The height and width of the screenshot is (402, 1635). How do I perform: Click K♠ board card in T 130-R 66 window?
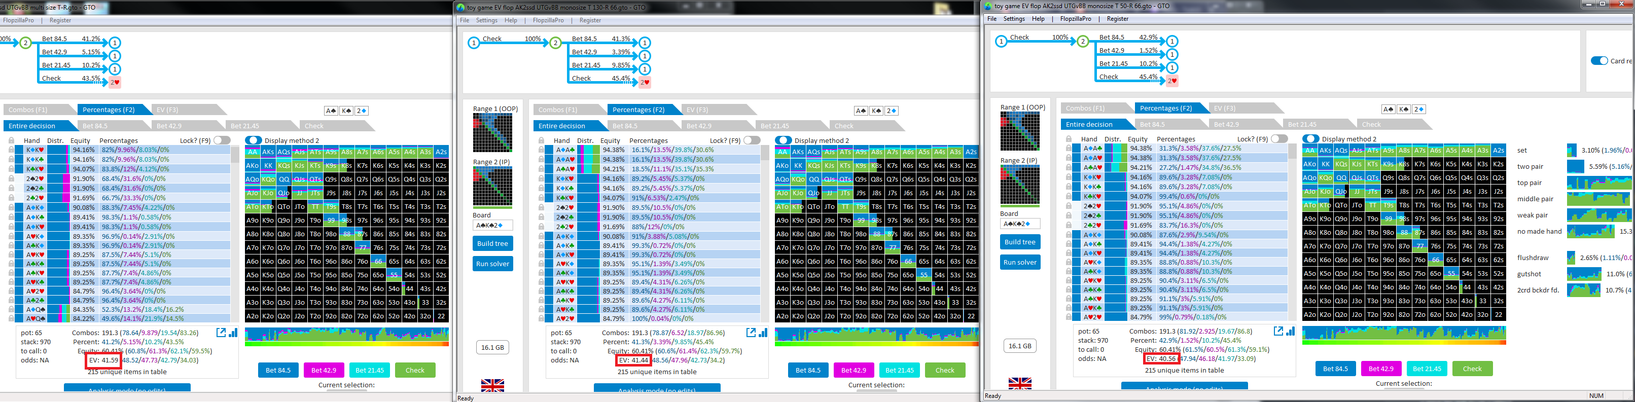click(x=876, y=111)
